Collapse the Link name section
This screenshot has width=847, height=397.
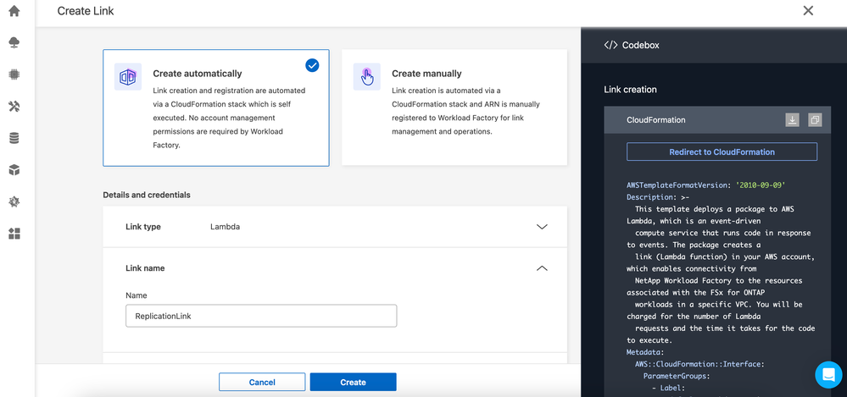pos(542,268)
